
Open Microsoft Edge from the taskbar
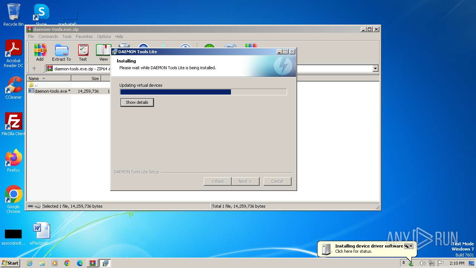point(80,263)
